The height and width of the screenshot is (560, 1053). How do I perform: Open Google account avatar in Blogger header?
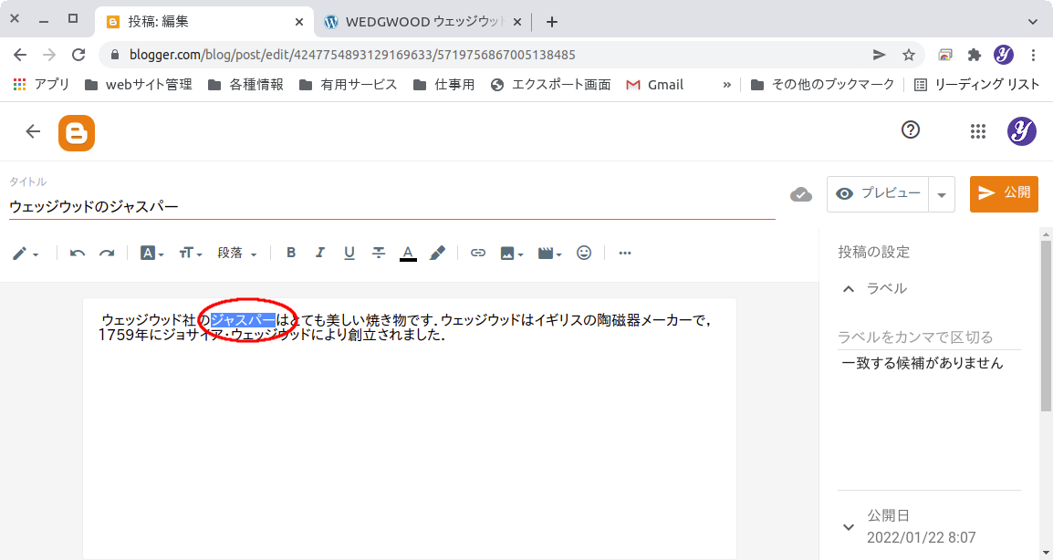point(1021,131)
